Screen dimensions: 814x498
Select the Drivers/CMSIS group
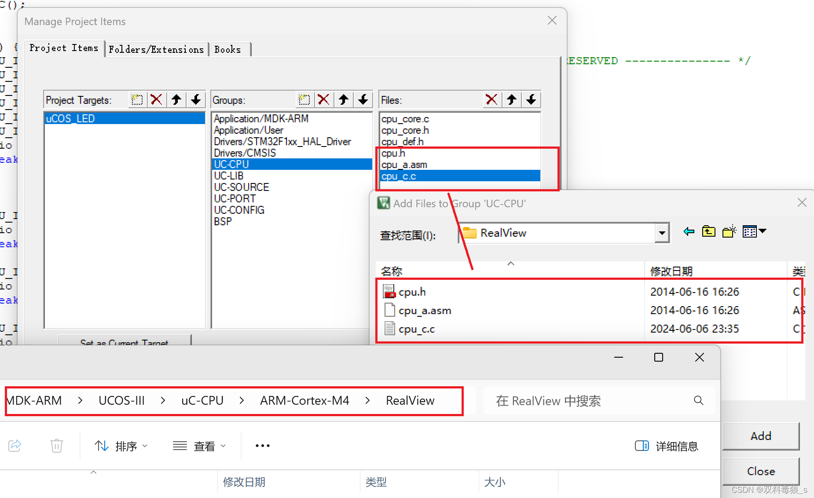click(245, 153)
